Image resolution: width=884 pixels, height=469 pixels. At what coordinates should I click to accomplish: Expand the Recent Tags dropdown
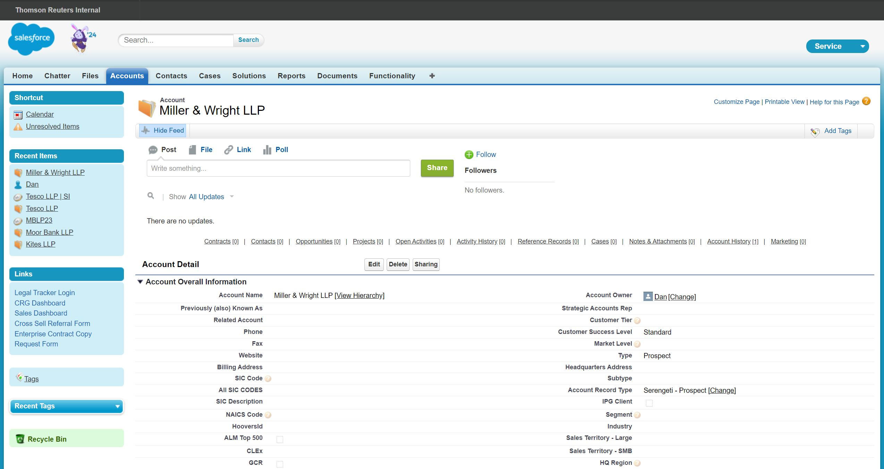[x=67, y=406]
